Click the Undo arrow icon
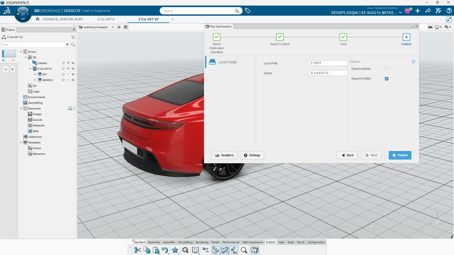The image size is (454, 255). 165,250
